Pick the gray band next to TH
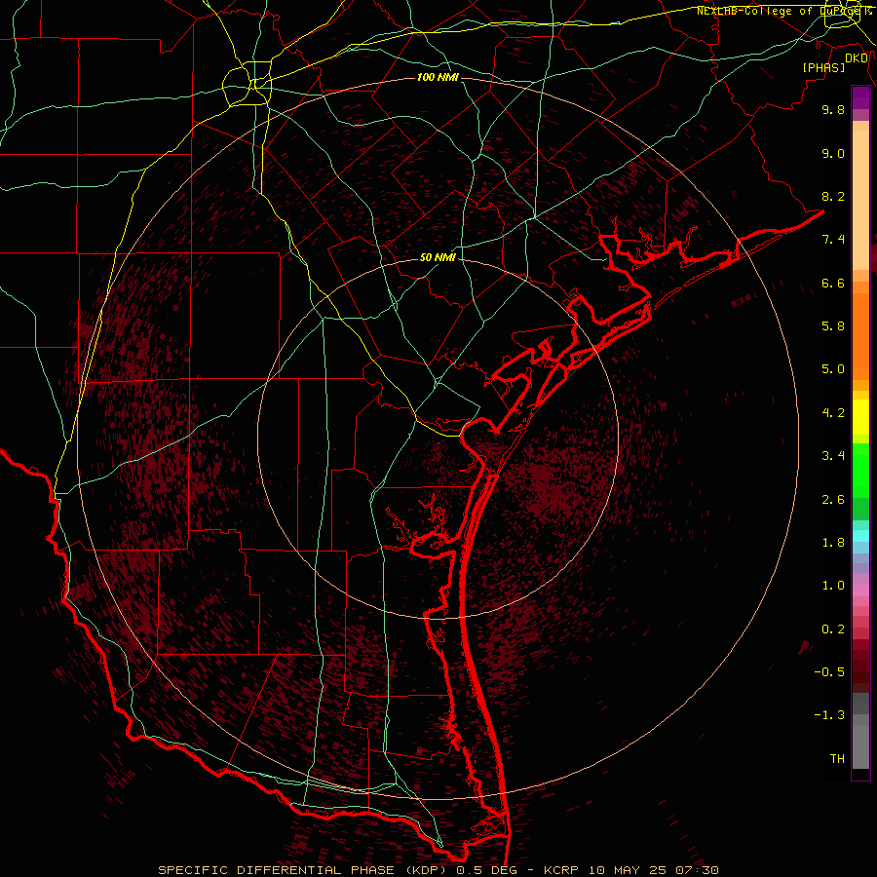877x877 pixels. (860, 747)
